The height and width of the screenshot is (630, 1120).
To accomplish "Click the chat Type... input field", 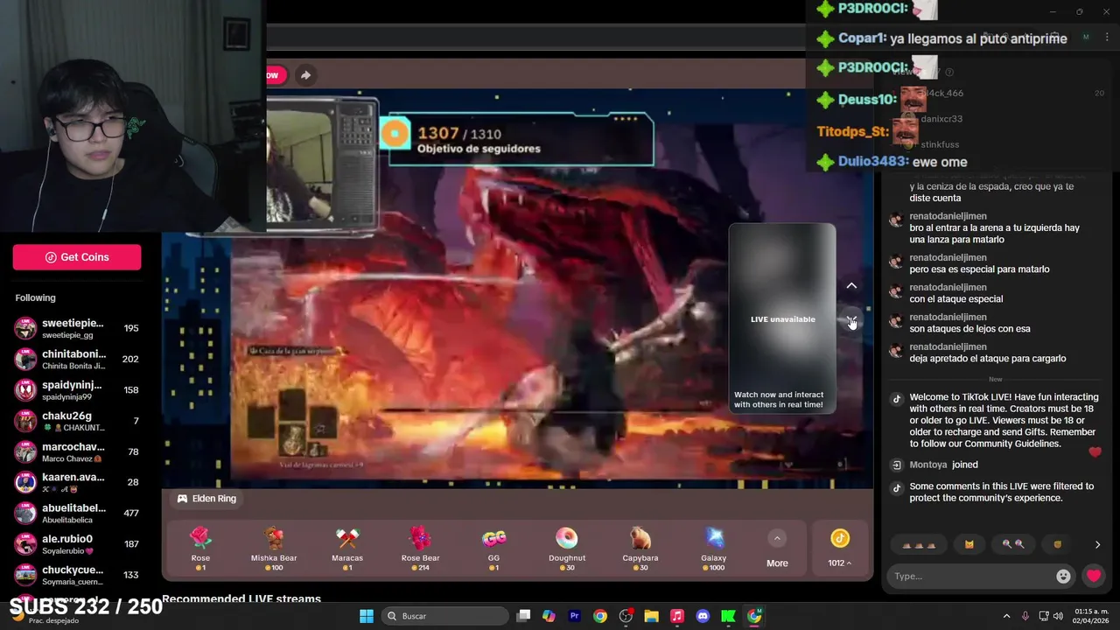I will click(971, 576).
